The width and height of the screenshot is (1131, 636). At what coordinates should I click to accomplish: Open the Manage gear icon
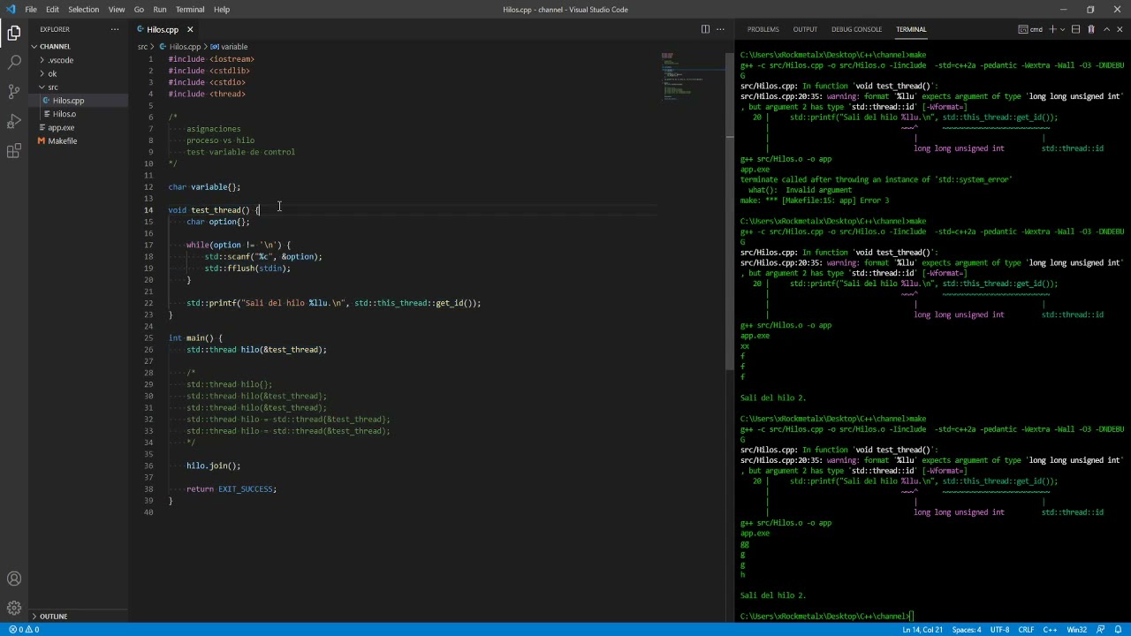[x=14, y=608]
